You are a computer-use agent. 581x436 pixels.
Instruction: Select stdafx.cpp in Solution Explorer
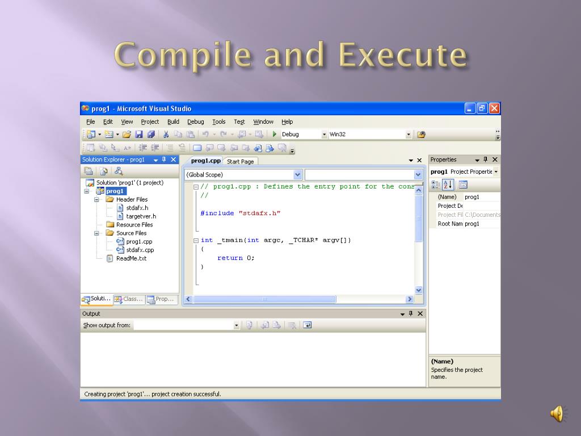tap(135, 250)
